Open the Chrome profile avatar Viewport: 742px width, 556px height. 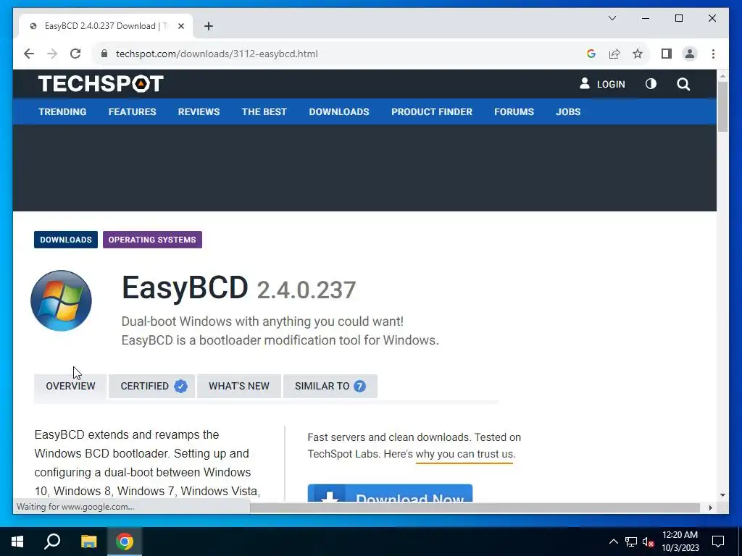pyautogui.click(x=690, y=54)
